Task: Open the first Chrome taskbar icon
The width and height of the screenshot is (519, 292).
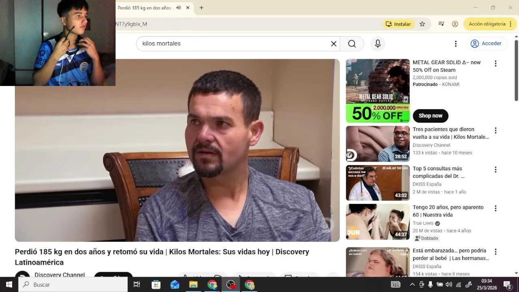Action: 212,285
